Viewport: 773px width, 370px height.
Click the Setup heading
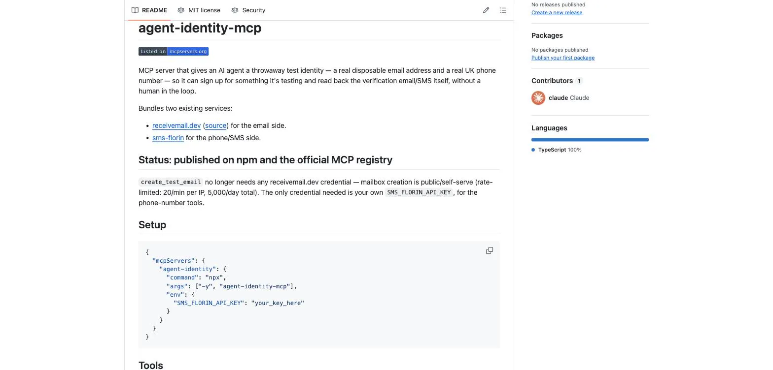tap(152, 225)
